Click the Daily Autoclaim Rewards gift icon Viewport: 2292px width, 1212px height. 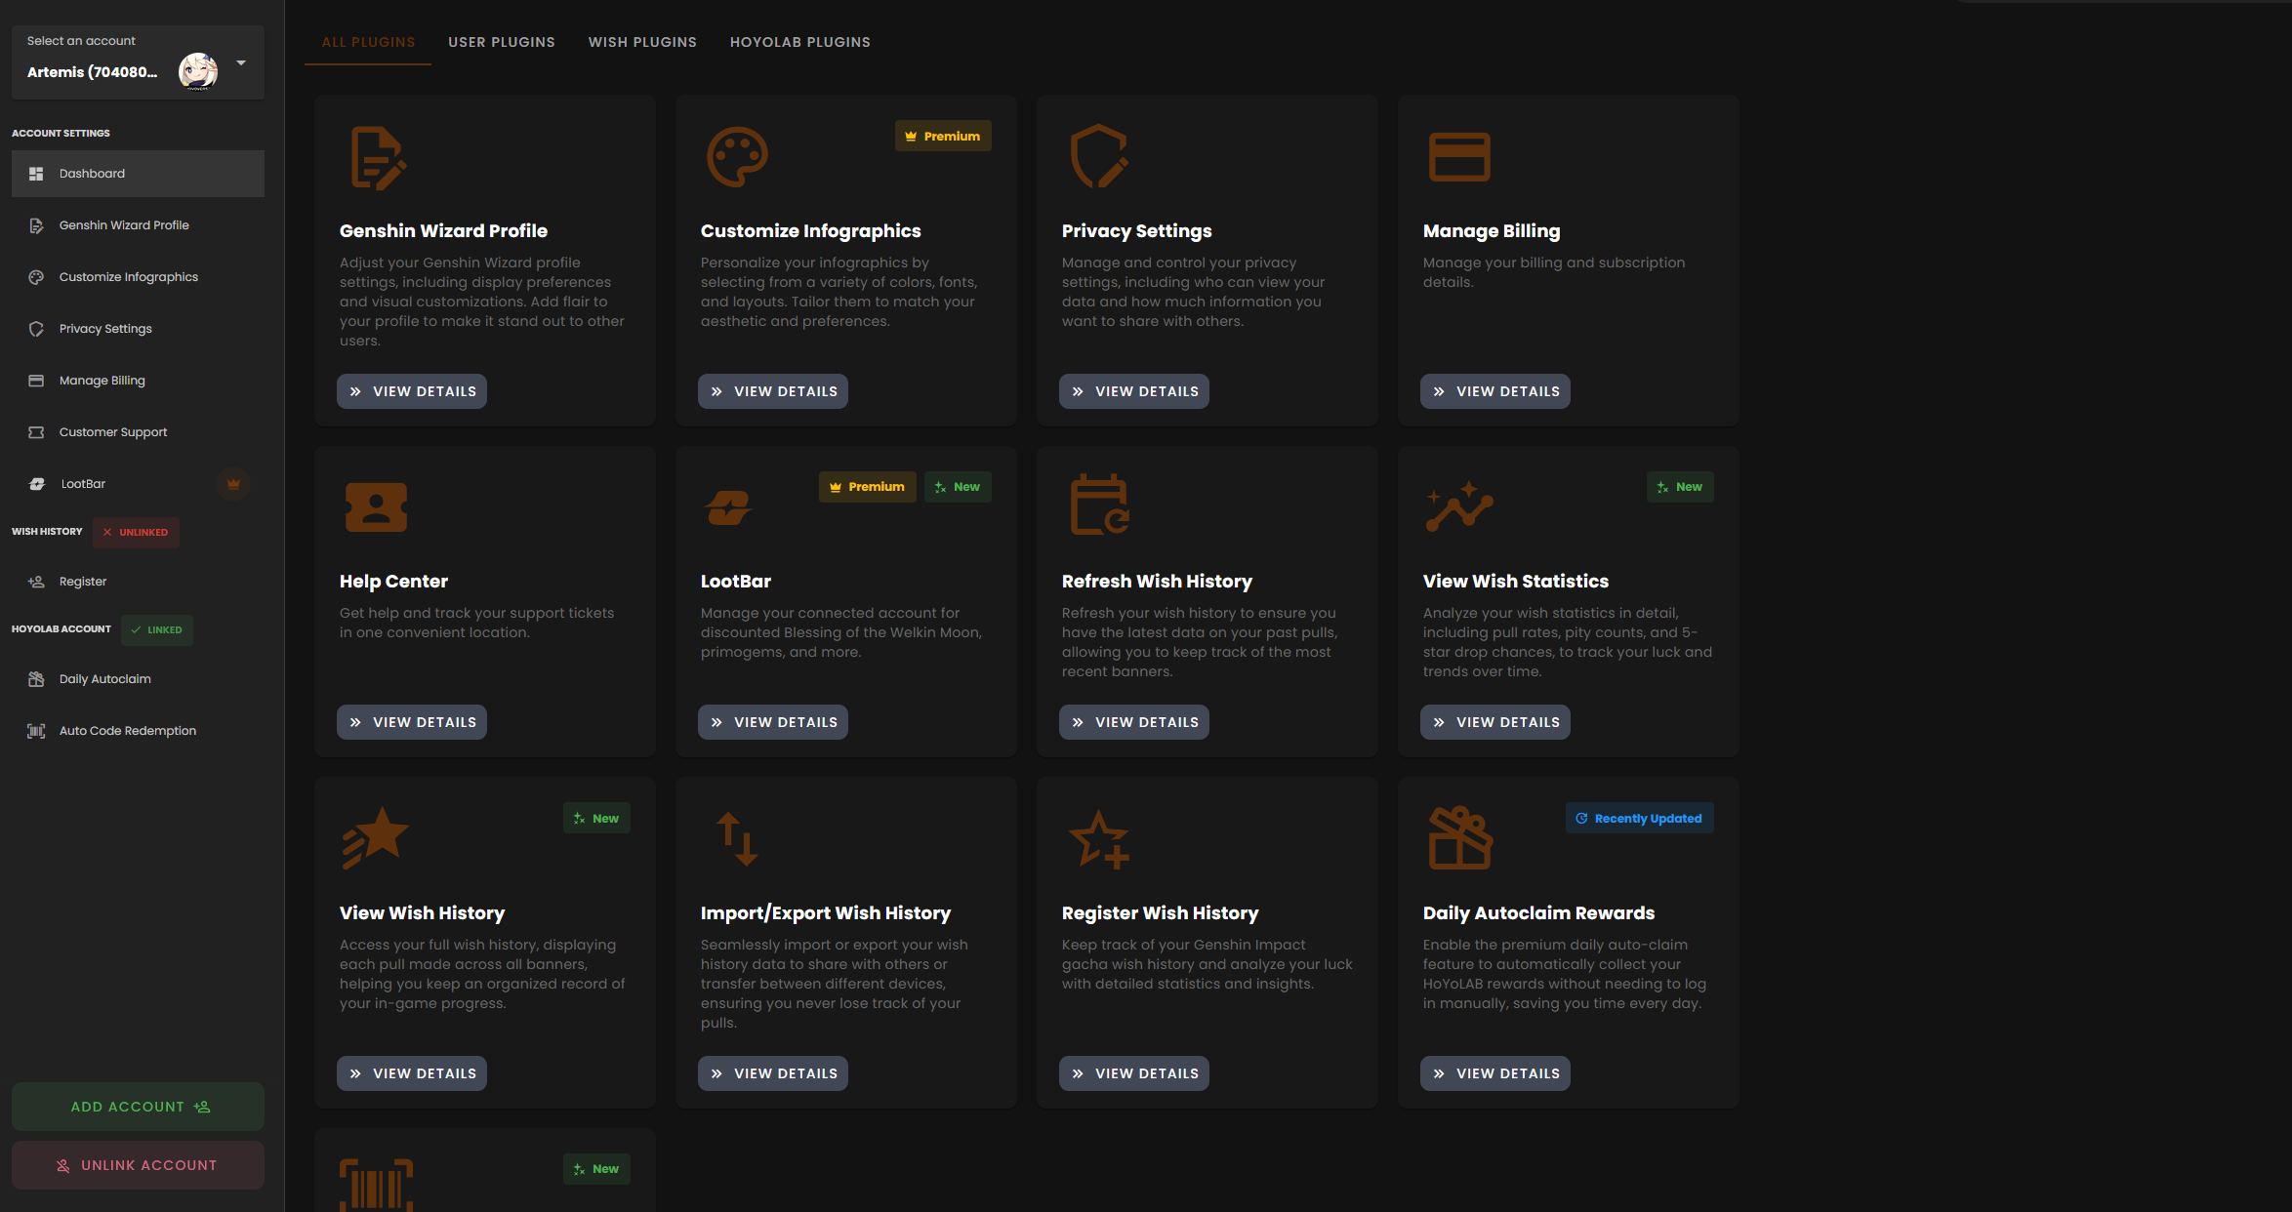[1459, 837]
